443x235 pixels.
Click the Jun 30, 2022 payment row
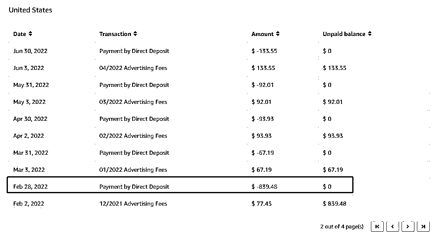(x=180, y=51)
